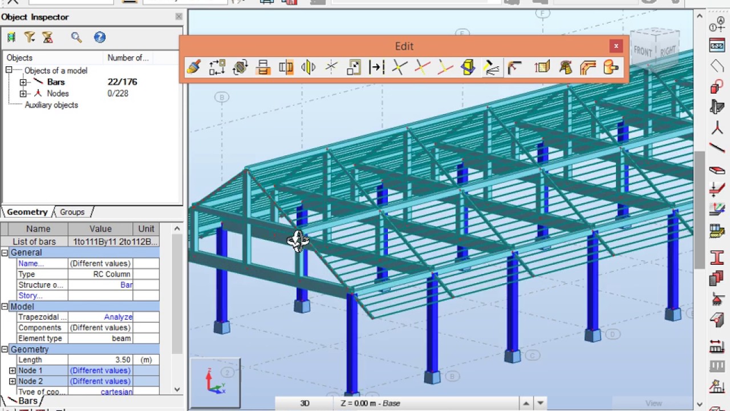Screen dimensions: 730x411
Task: Select the Nodes tool in right toolbar
Action: click(717, 128)
